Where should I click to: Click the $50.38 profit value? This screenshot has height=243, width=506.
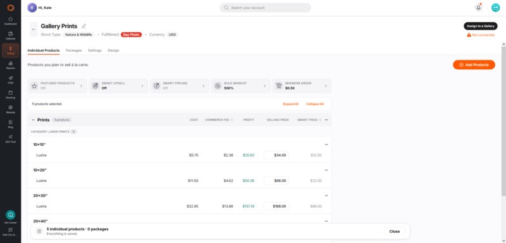[249, 181]
